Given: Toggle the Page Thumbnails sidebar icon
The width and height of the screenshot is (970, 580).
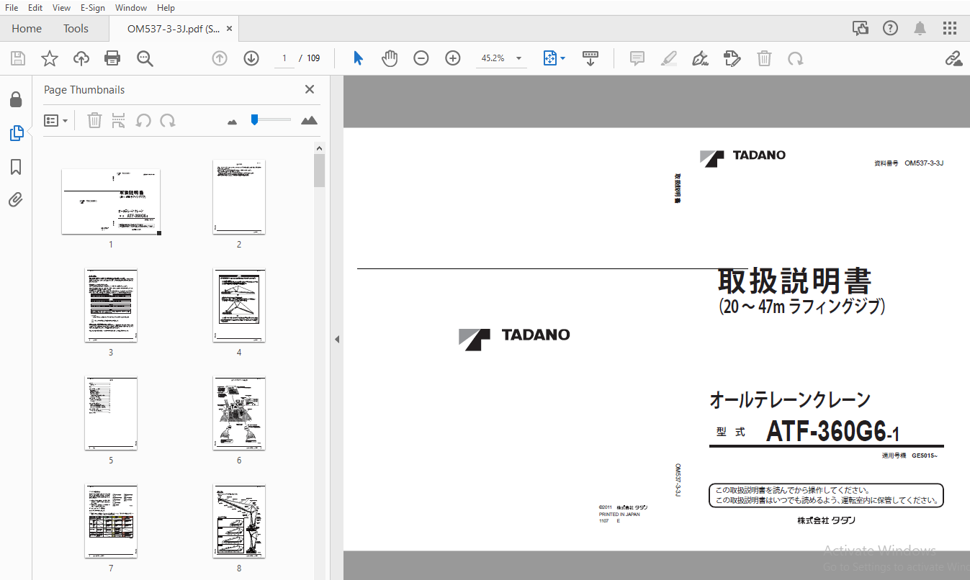Looking at the screenshot, I should [16, 133].
